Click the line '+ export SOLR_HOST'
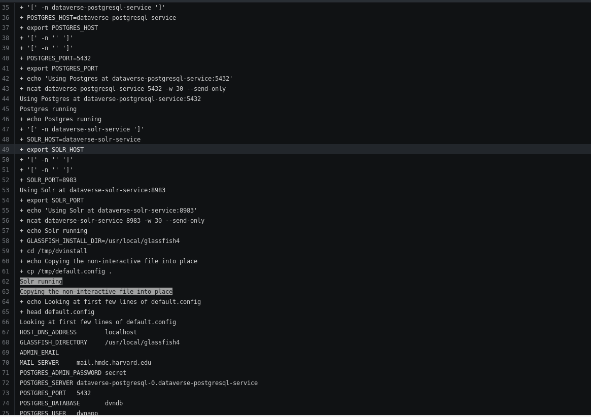 point(52,150)
